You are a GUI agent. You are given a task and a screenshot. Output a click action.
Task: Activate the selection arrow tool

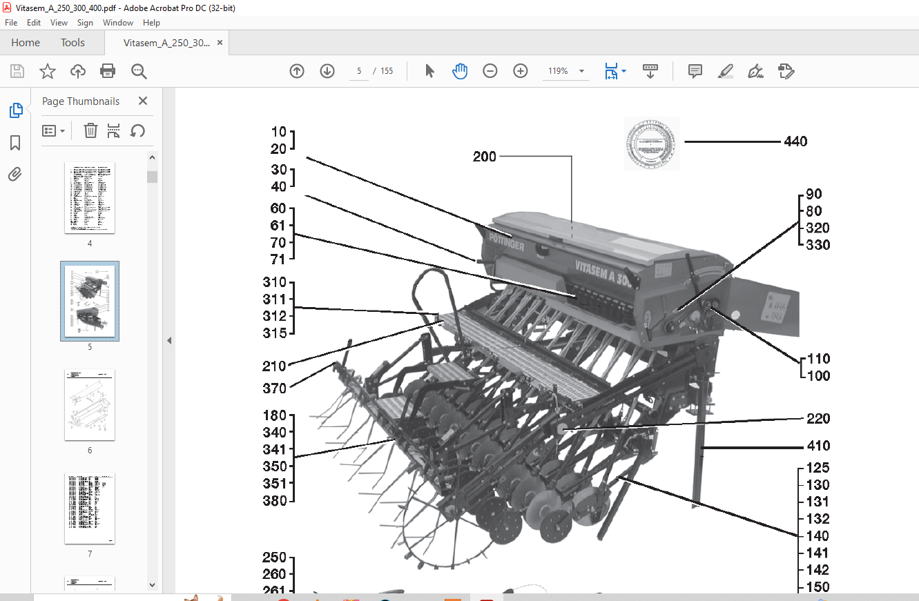[x=429, y=71]
